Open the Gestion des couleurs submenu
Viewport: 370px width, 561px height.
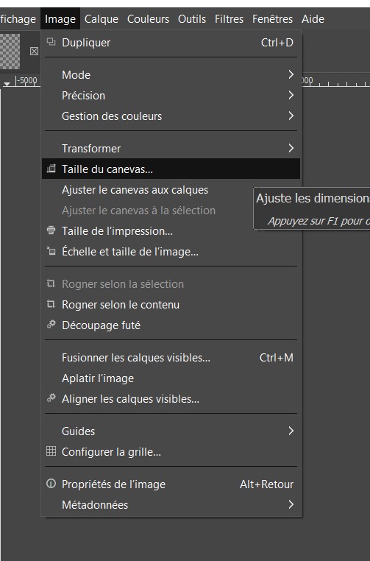coord(171,116)
